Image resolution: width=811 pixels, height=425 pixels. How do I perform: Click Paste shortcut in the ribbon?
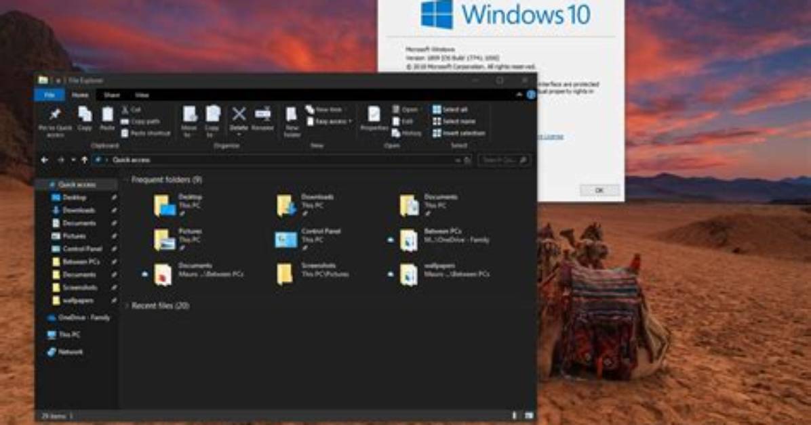[x=146, y=133]
